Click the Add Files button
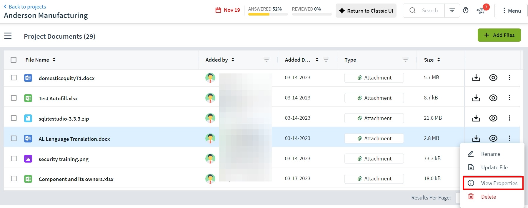 [x=499, y=35]
